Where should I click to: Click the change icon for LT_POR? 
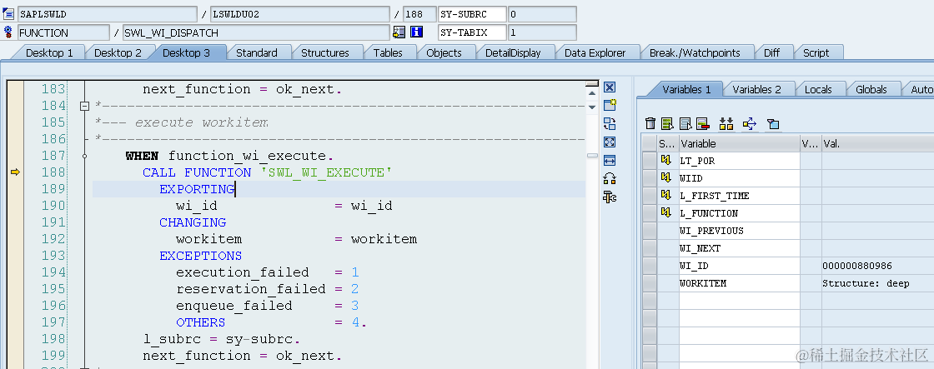tap(666, 161)
